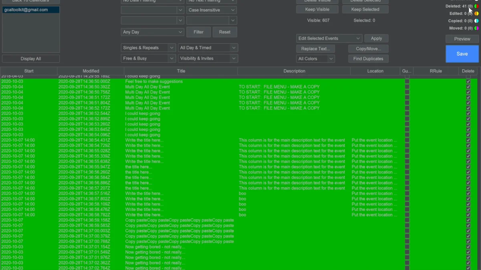Click the blue Save button
Viewport: 481px width, 270px height.
click(462, 54)
